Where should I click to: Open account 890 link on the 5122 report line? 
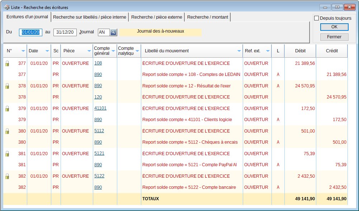(x=98, y=187)
